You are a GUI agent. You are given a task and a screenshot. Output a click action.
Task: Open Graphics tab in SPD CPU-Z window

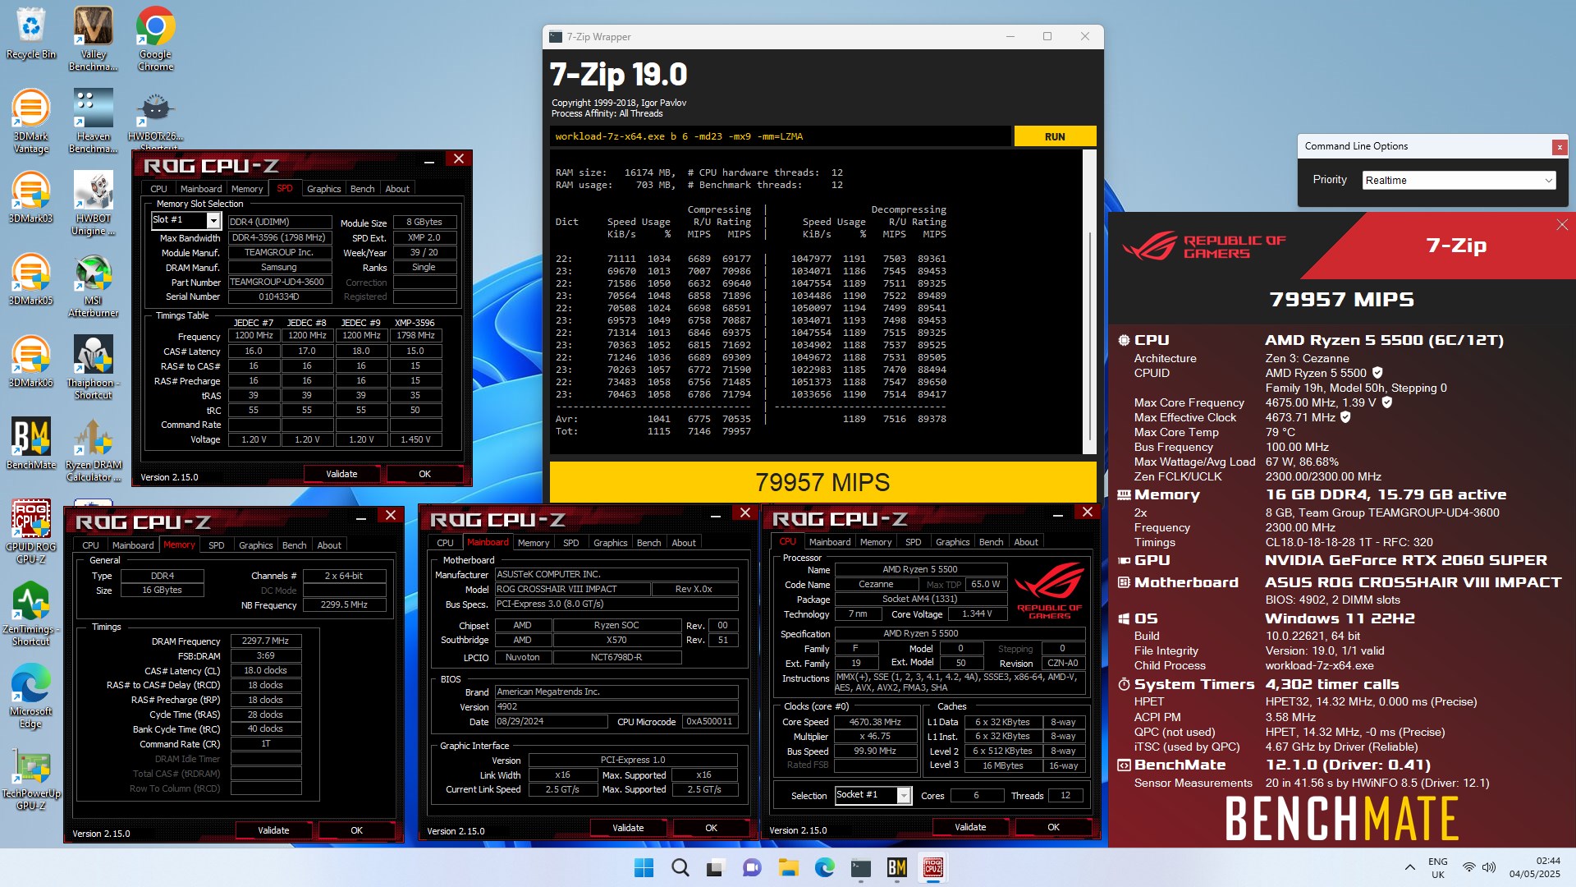[323, 189]
